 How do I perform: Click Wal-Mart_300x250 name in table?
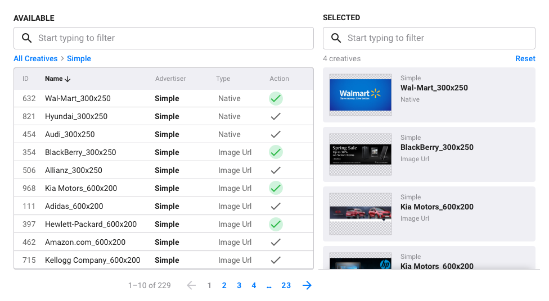coord(78,99)
